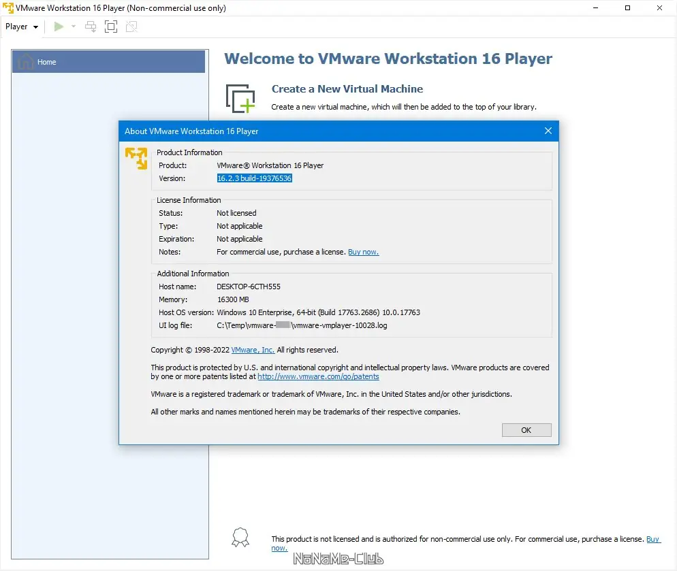The image size is (677, 571).
Task: Click the Send Ctrl+Alt+Del toolbar icon
Action: [91, 27]
